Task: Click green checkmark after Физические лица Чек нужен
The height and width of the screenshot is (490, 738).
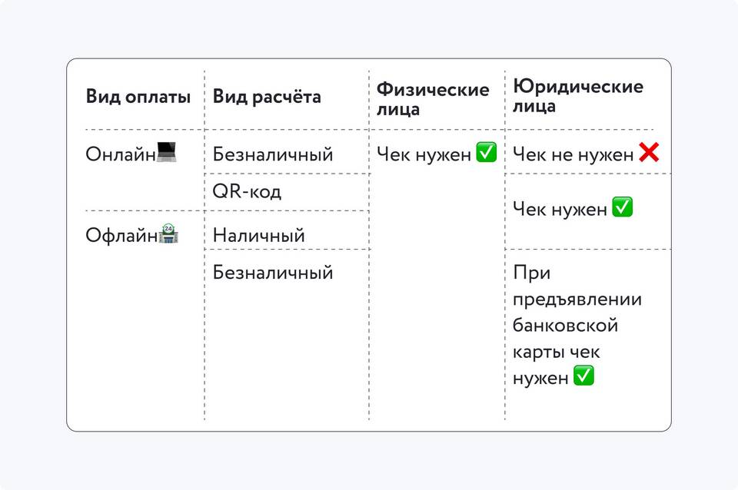Action: click(x=487, y=153)
